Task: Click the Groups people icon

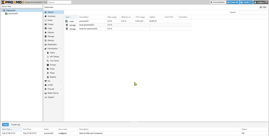Action: click(x=48, y=65)
